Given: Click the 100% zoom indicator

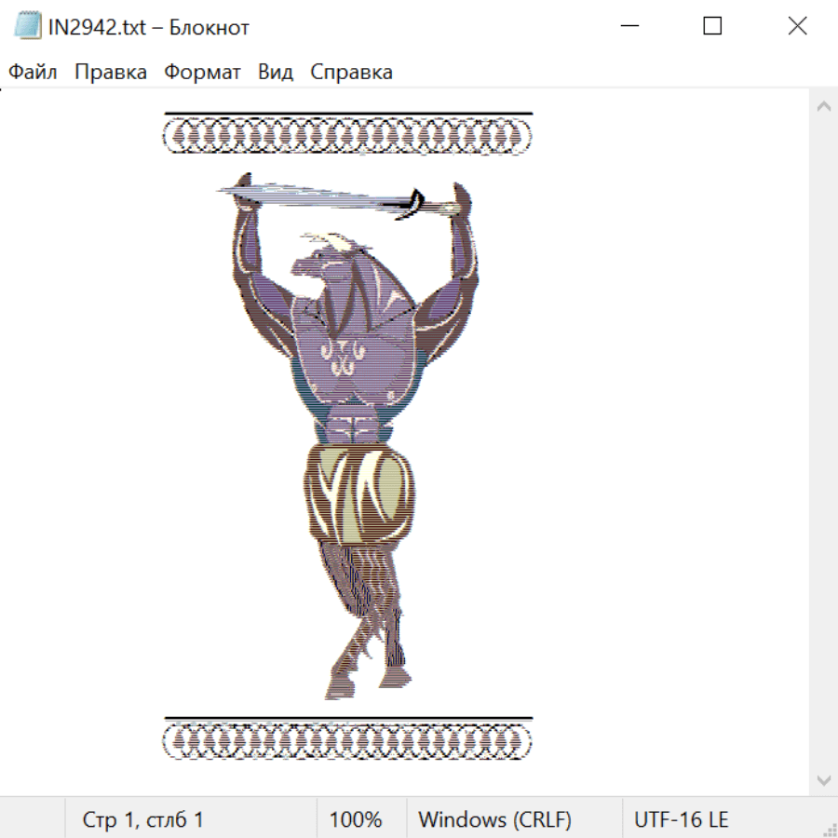Looking at the screenshot, I should tap(356, 819).
